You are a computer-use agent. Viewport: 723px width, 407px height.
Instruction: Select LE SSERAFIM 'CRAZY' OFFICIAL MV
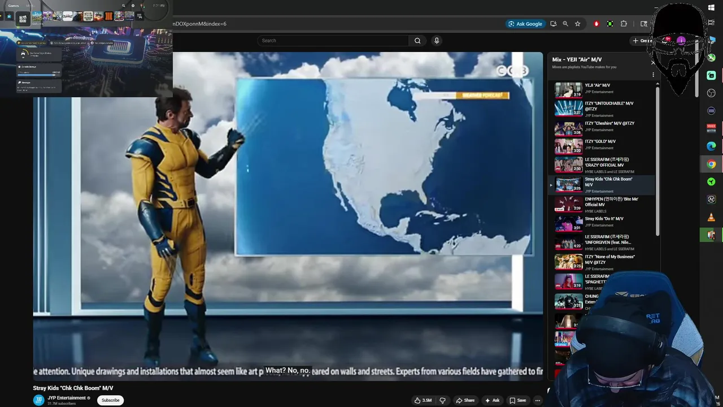pos(604,165)
